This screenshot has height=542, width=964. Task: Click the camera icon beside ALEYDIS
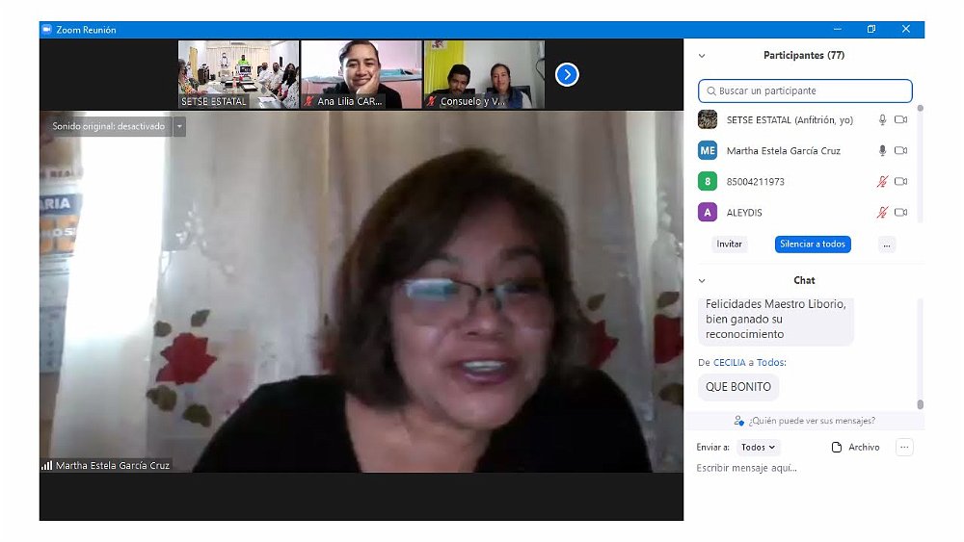[x=900, y=213]
